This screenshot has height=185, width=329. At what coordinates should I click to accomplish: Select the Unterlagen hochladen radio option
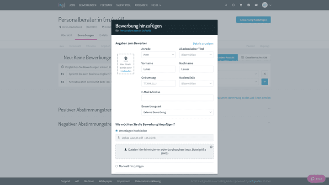(x=117, y=131)
